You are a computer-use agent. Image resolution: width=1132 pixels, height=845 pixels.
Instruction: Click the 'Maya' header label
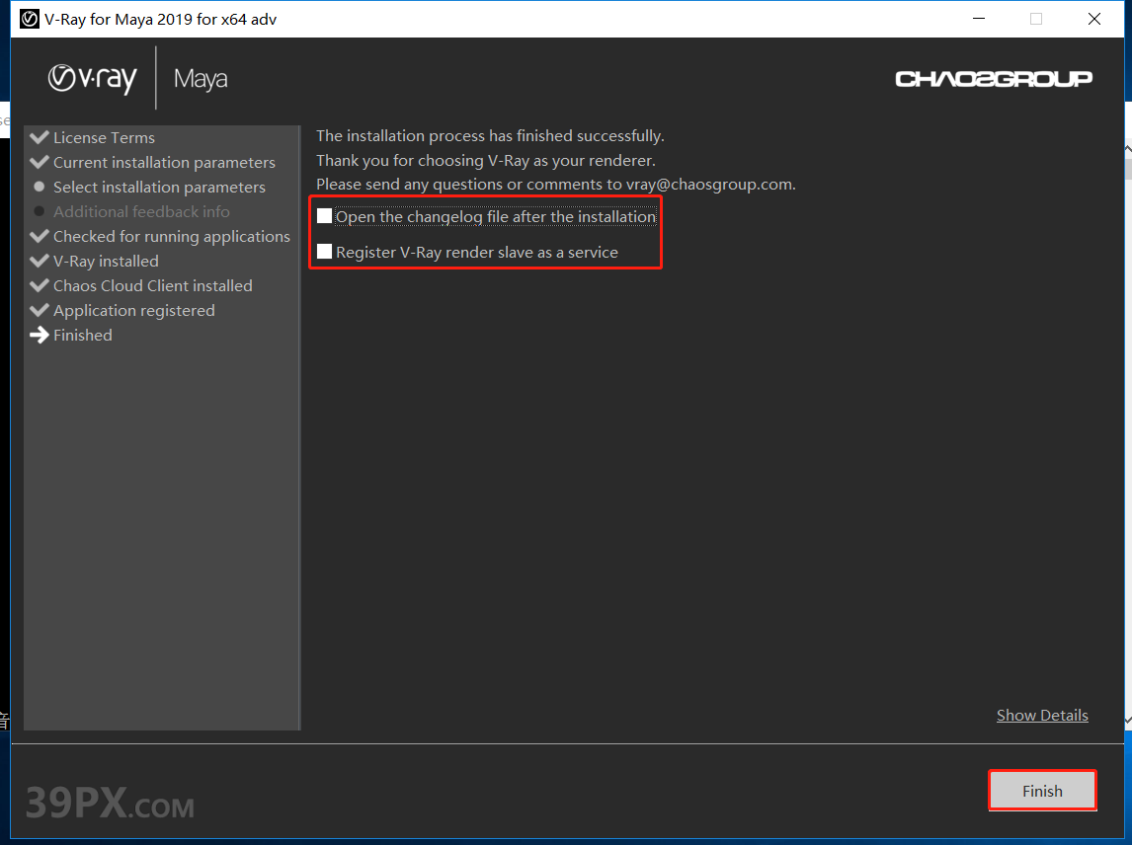point(201,79)
